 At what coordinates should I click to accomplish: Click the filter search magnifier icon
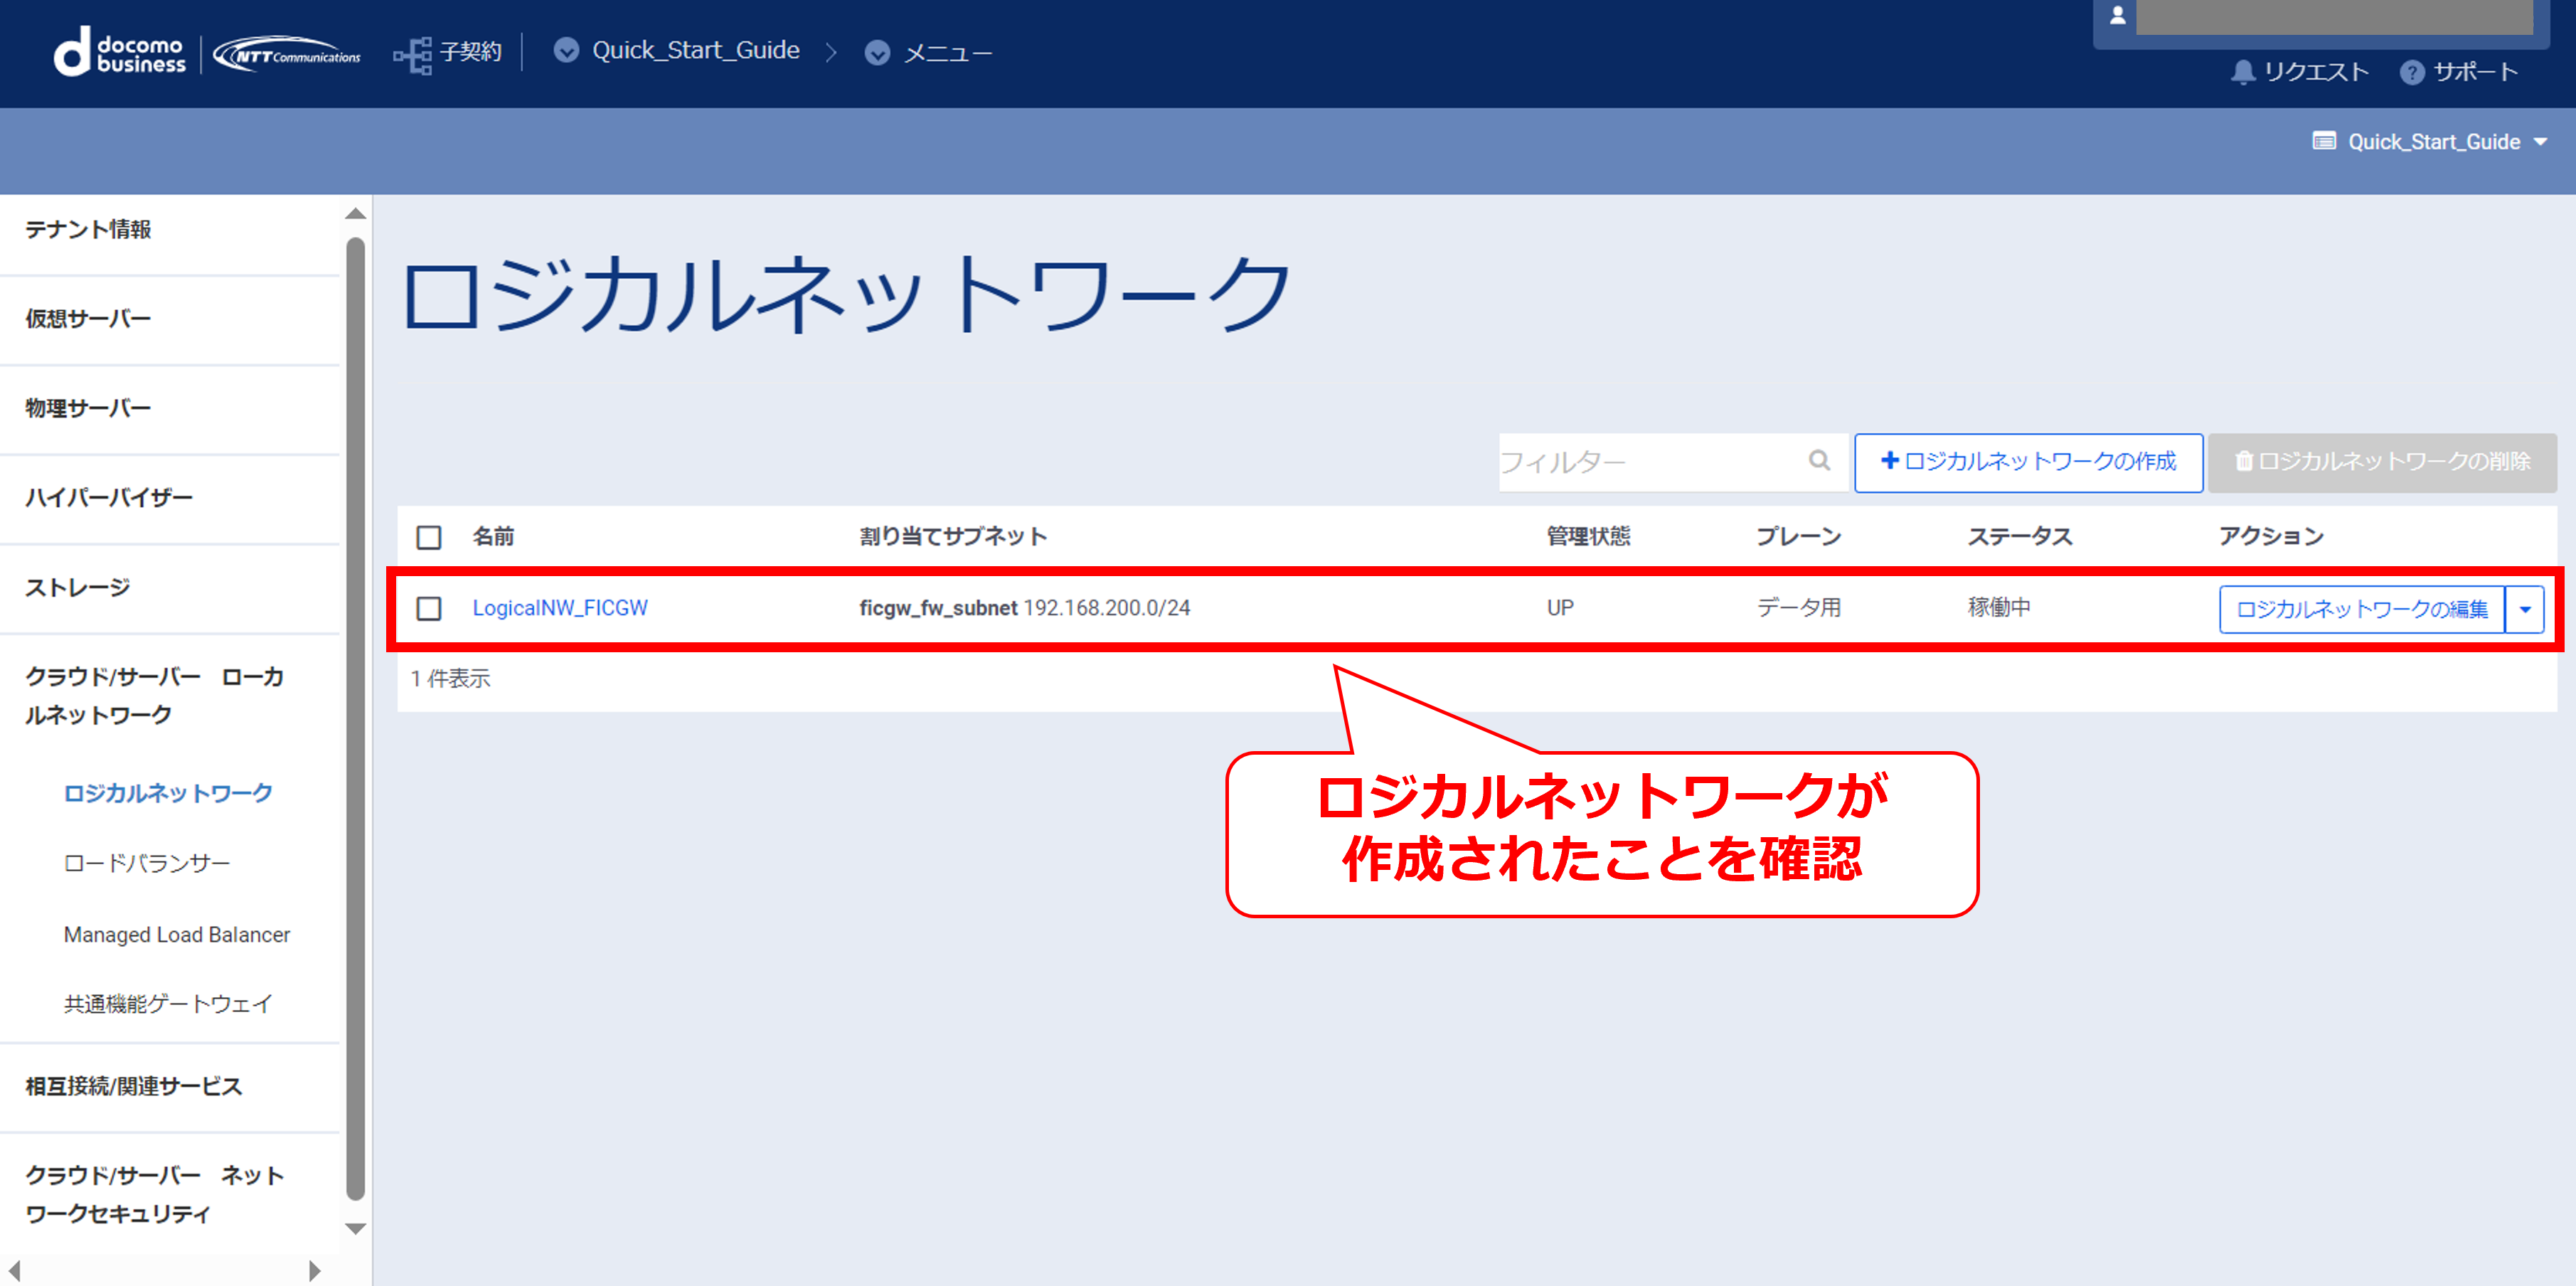[x=1819, y=460]
